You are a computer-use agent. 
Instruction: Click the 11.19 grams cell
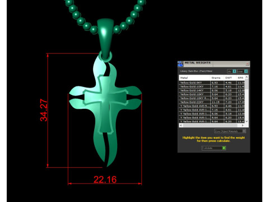point(217,102)
